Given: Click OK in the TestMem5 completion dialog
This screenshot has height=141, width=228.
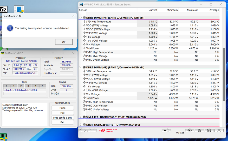Looking at the screenshot, I should (64, 42).
